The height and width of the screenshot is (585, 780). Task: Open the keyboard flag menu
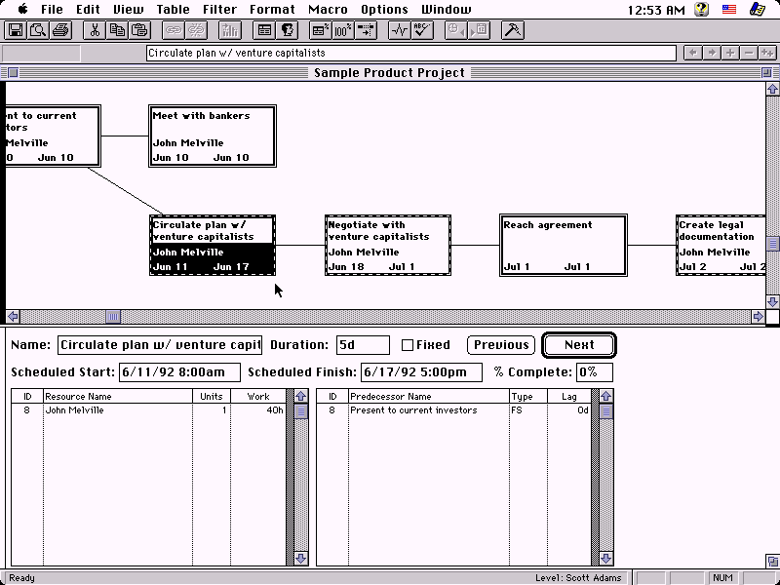point(728,9)
